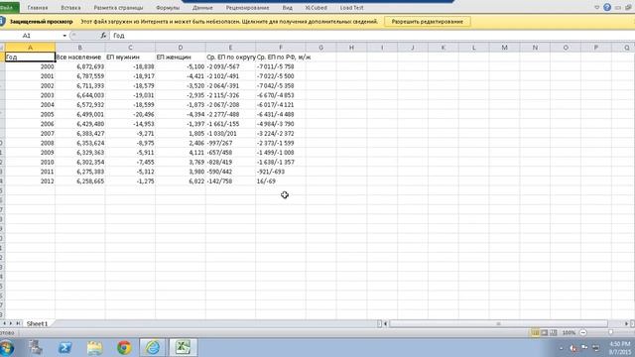The height and width of the screenshot is (357, 635).
Task: Open the XLCubed ribbon tab
Action: click(x=316, y=8)
